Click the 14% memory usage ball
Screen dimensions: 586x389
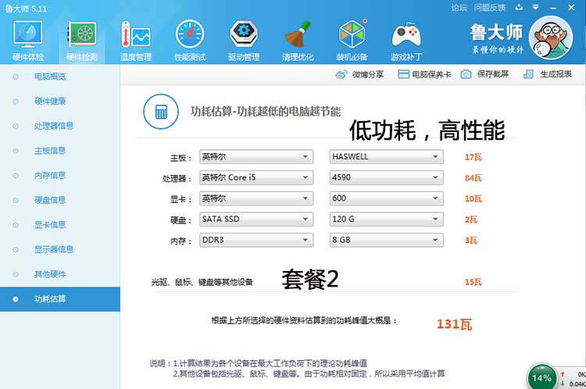pyautogui.click(x=541, y=377)
